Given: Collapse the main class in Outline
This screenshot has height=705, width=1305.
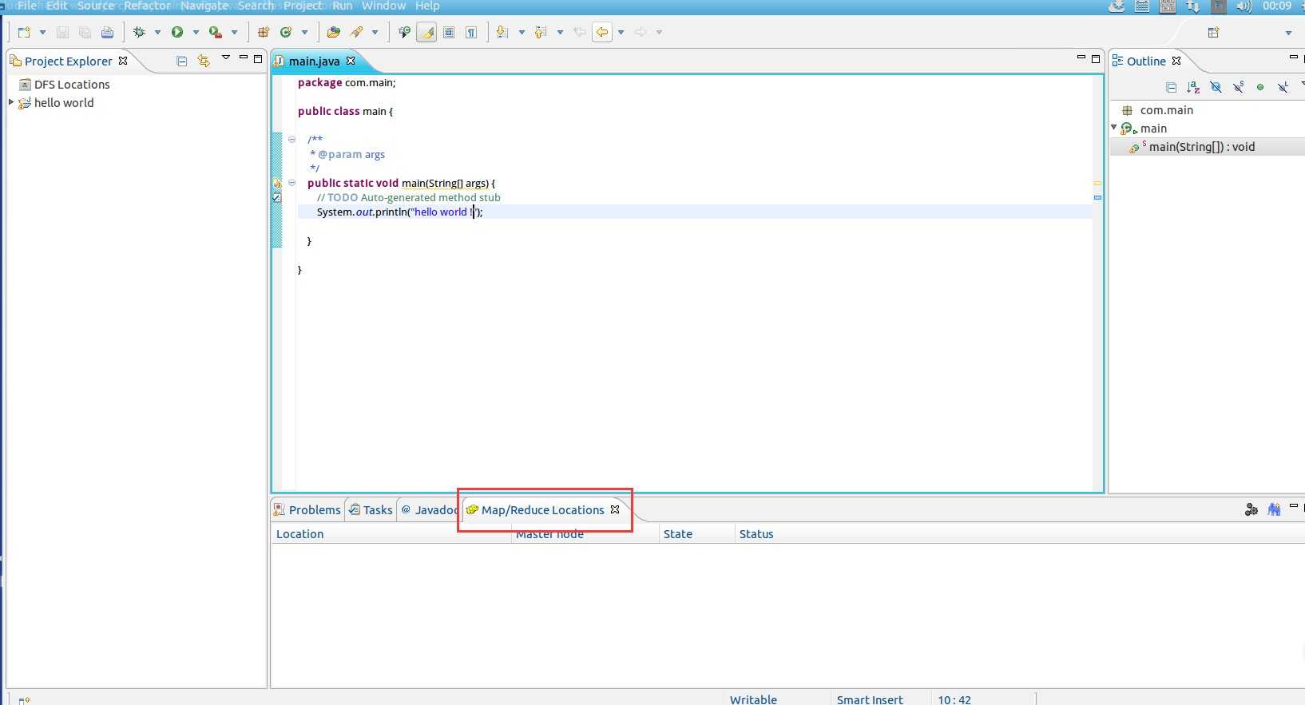Looking at the screenshot, I should tap(1114, 128).
